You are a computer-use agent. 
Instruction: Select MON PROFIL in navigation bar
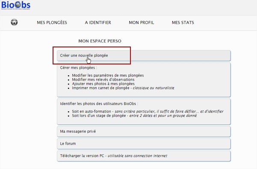click(141, 23)
